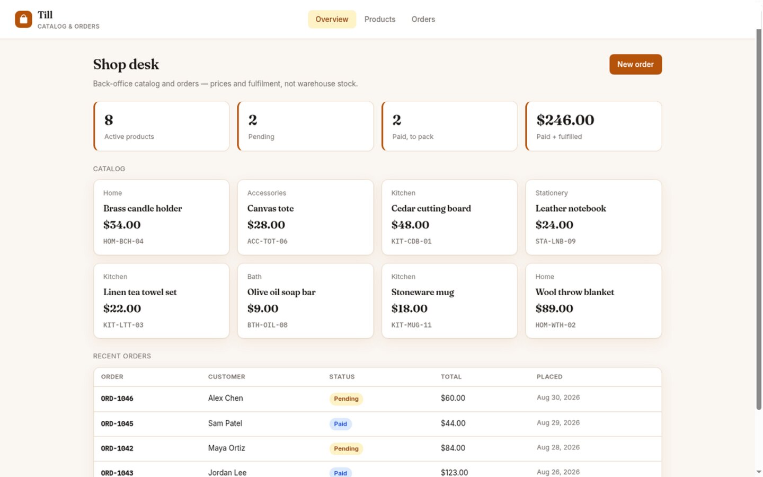The image size is (763, 477).
Task: Select the Canvas tote product card
Action: [306, 217]
